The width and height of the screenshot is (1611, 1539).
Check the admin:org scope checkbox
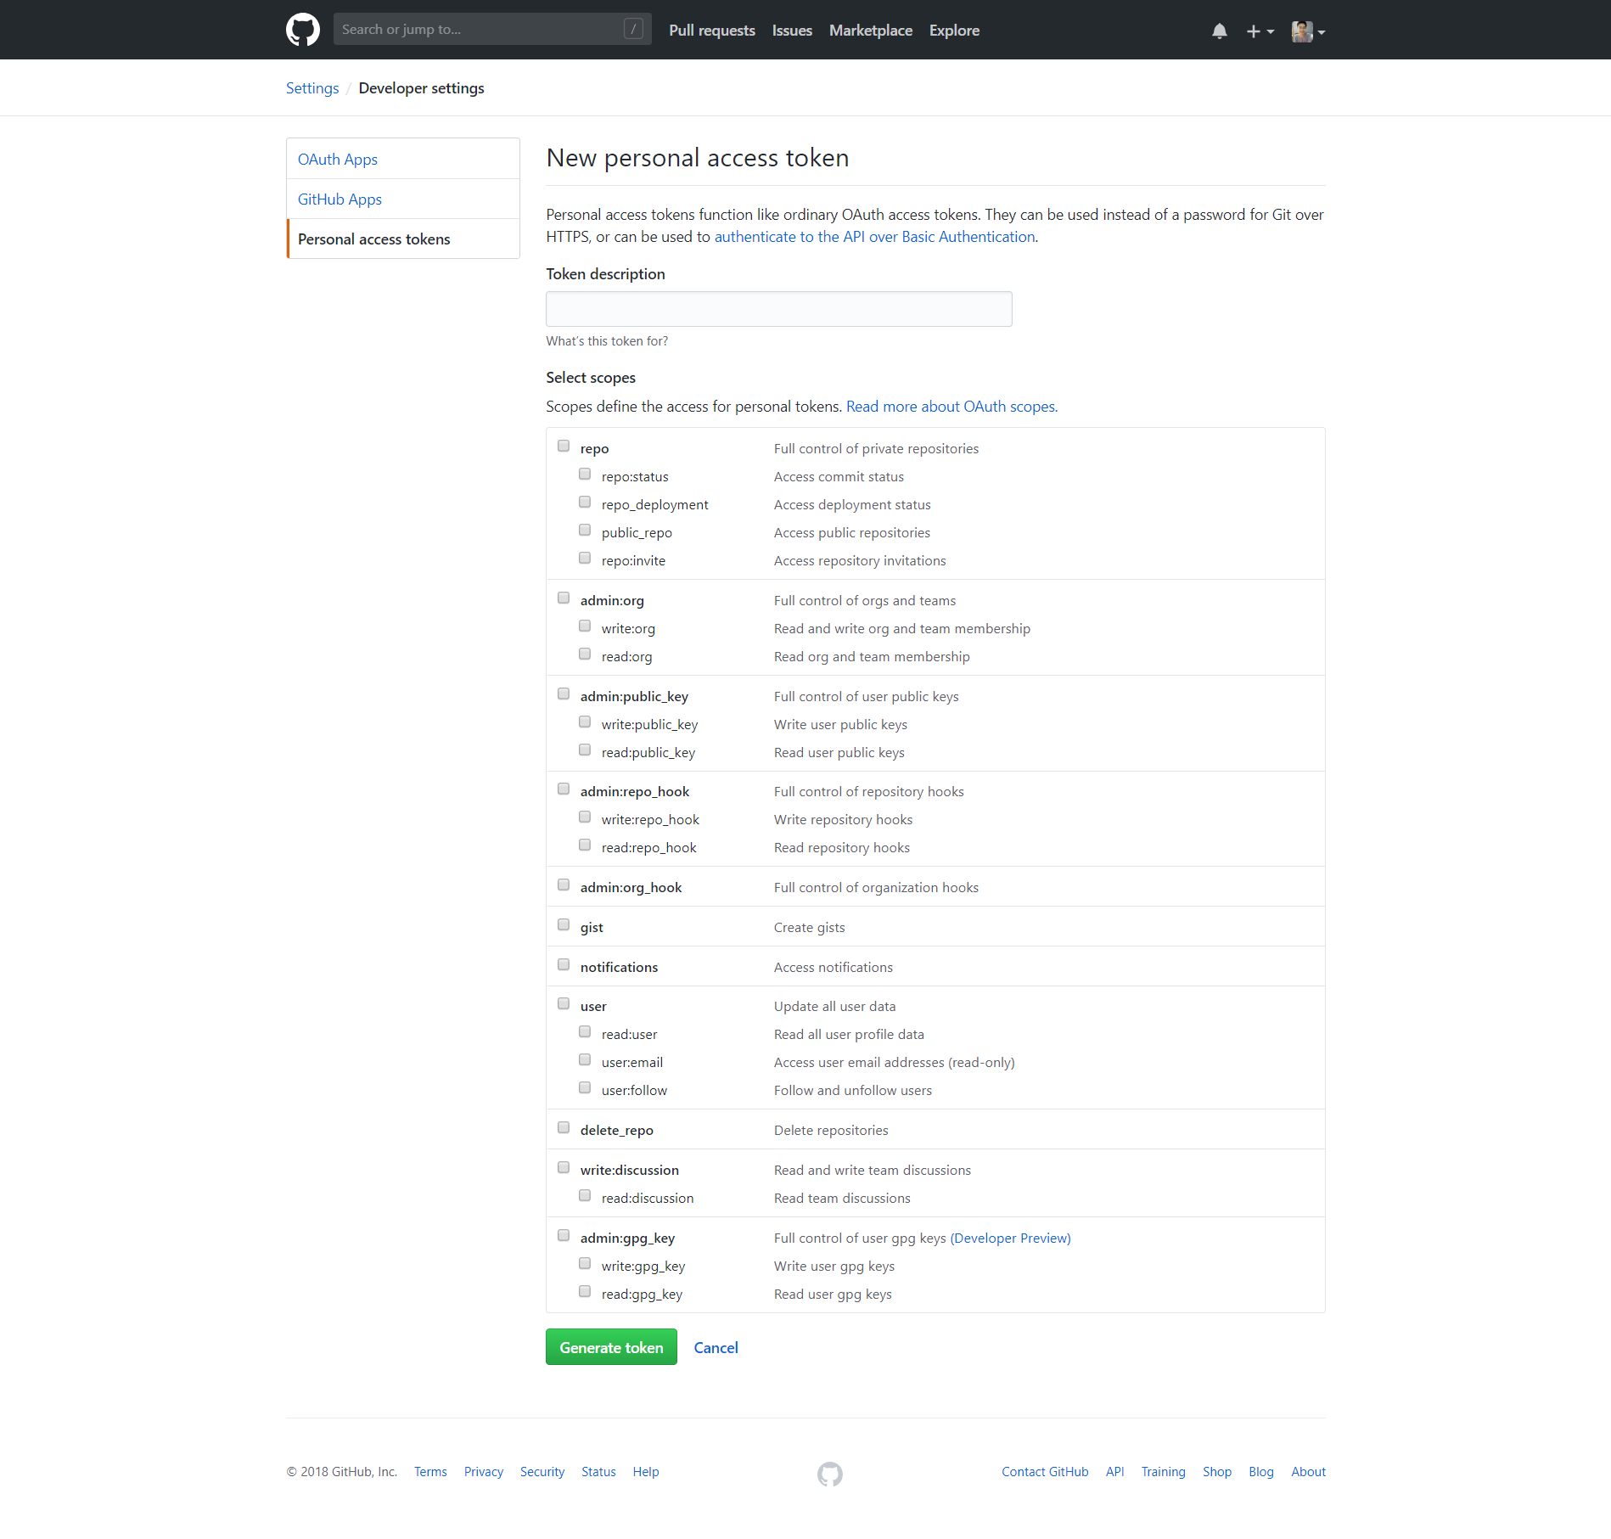coord(564,598)
